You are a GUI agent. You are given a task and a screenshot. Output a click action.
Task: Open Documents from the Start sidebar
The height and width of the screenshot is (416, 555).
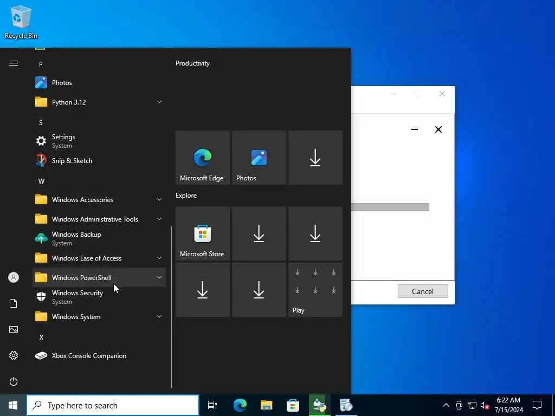14,303
